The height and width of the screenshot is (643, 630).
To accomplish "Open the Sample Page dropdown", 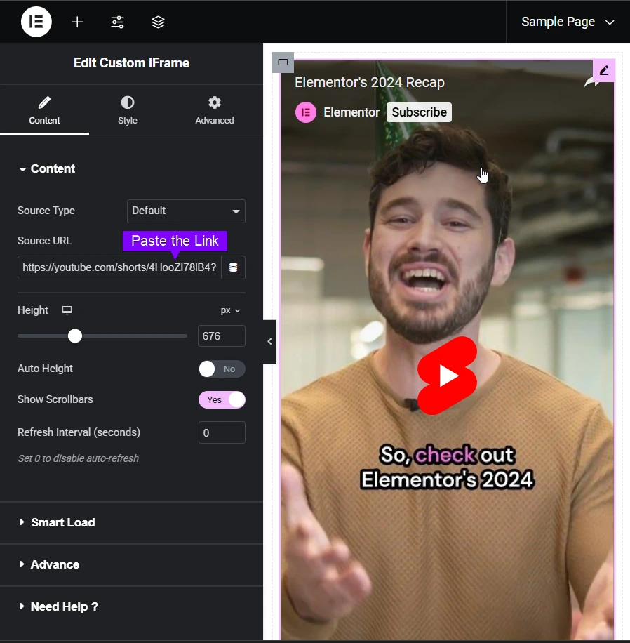I will 568,22.
